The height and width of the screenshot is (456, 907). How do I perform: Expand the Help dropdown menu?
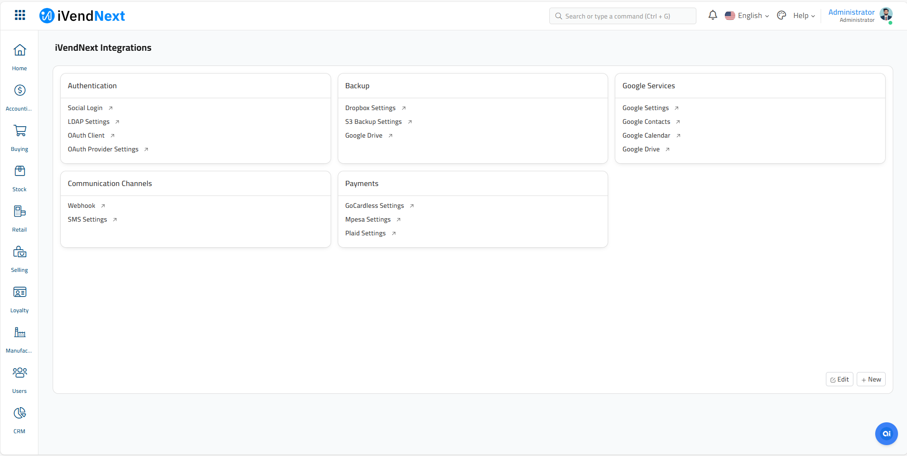[804, 16]
